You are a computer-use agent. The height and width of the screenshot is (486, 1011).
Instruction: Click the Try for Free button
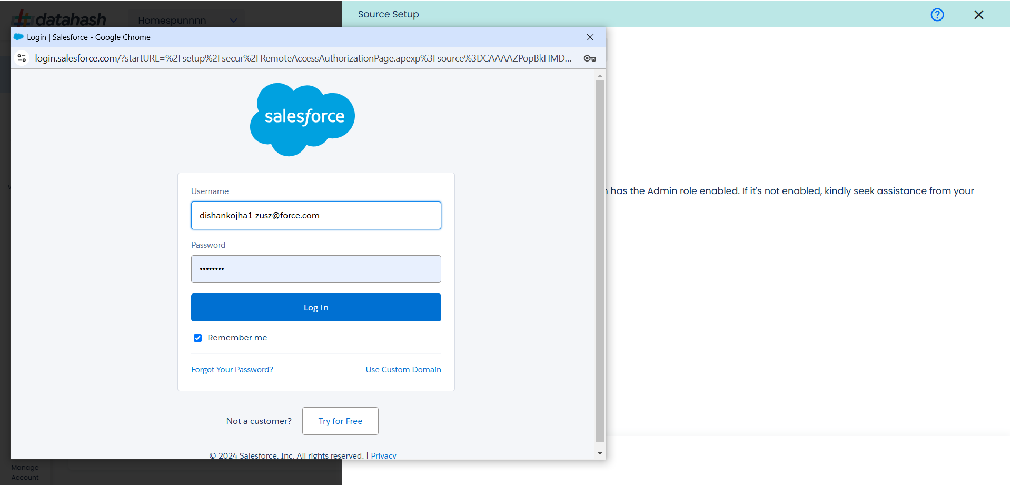(340, 421)
